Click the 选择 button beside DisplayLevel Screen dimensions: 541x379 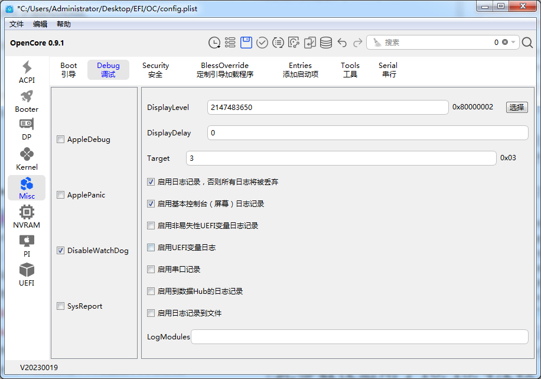click(x=517, y=107)
